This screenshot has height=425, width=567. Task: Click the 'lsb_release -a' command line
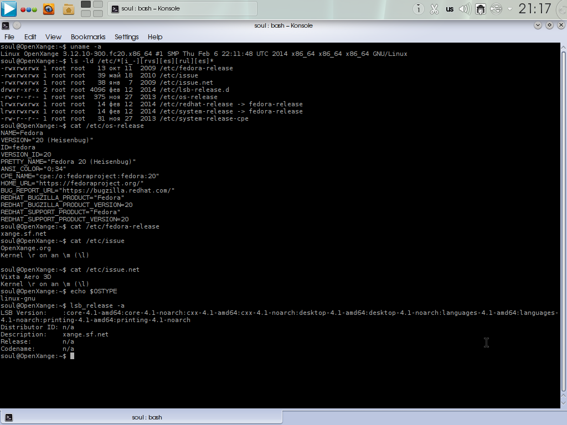click(63, 305)
